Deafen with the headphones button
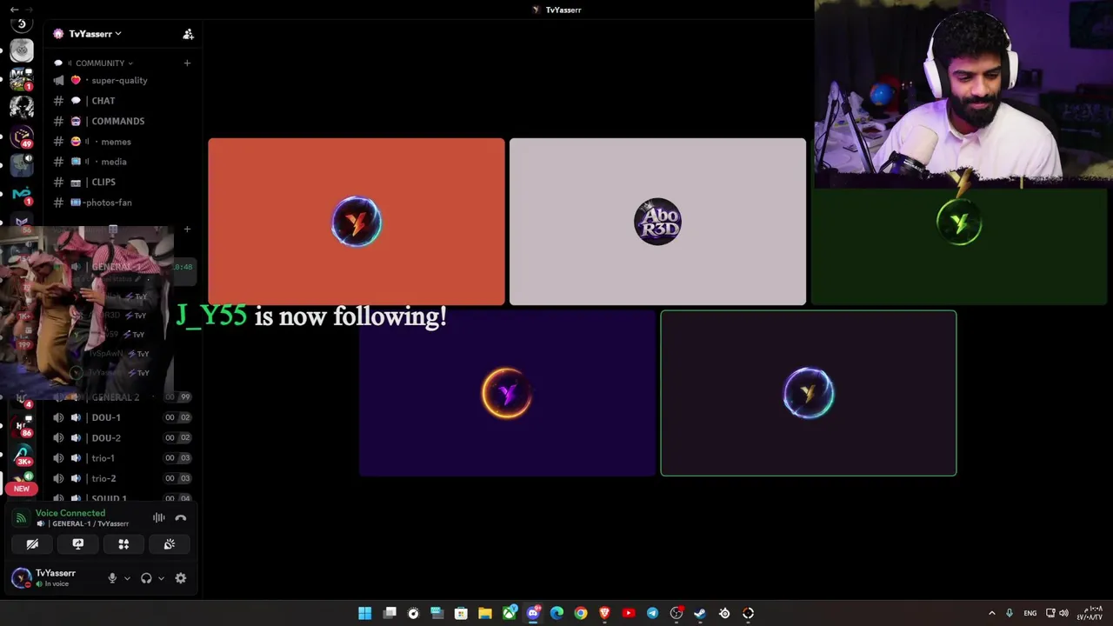The image size is (1113, 626). click(146, 578)
